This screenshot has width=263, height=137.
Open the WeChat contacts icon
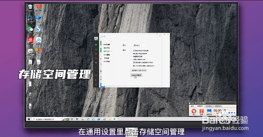(x=96, y=49)
